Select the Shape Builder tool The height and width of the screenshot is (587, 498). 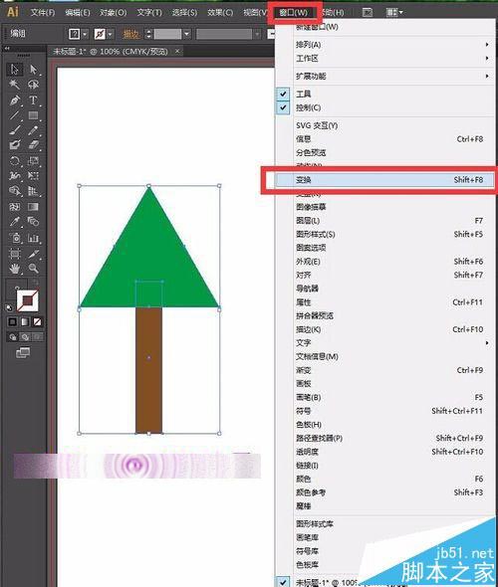[x=15, y=191]
